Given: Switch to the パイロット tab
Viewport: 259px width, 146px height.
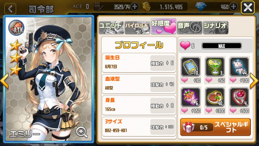Looking at the screenshot, I should point(137,28).
